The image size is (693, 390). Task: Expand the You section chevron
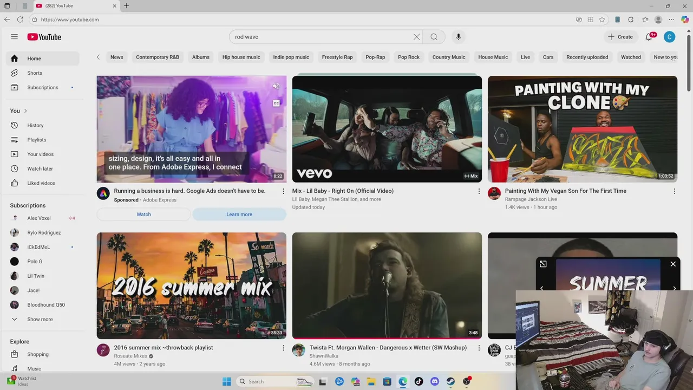(25, 111)
